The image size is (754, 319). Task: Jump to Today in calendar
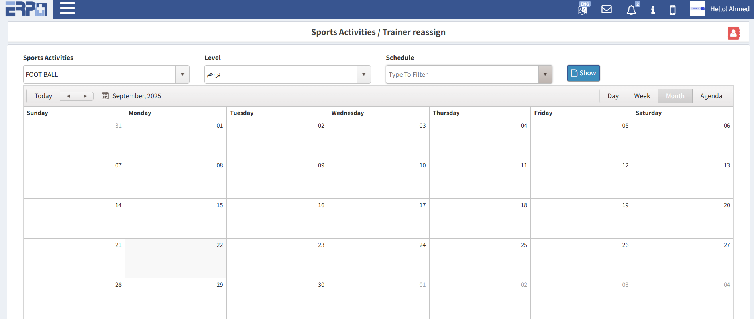click(43, 96)
